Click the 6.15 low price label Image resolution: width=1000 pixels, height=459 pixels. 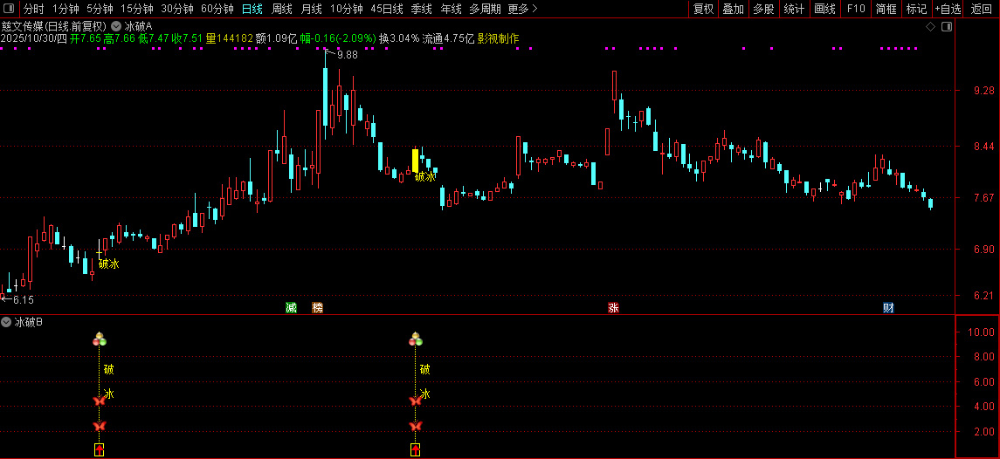[x=23, y=299]
